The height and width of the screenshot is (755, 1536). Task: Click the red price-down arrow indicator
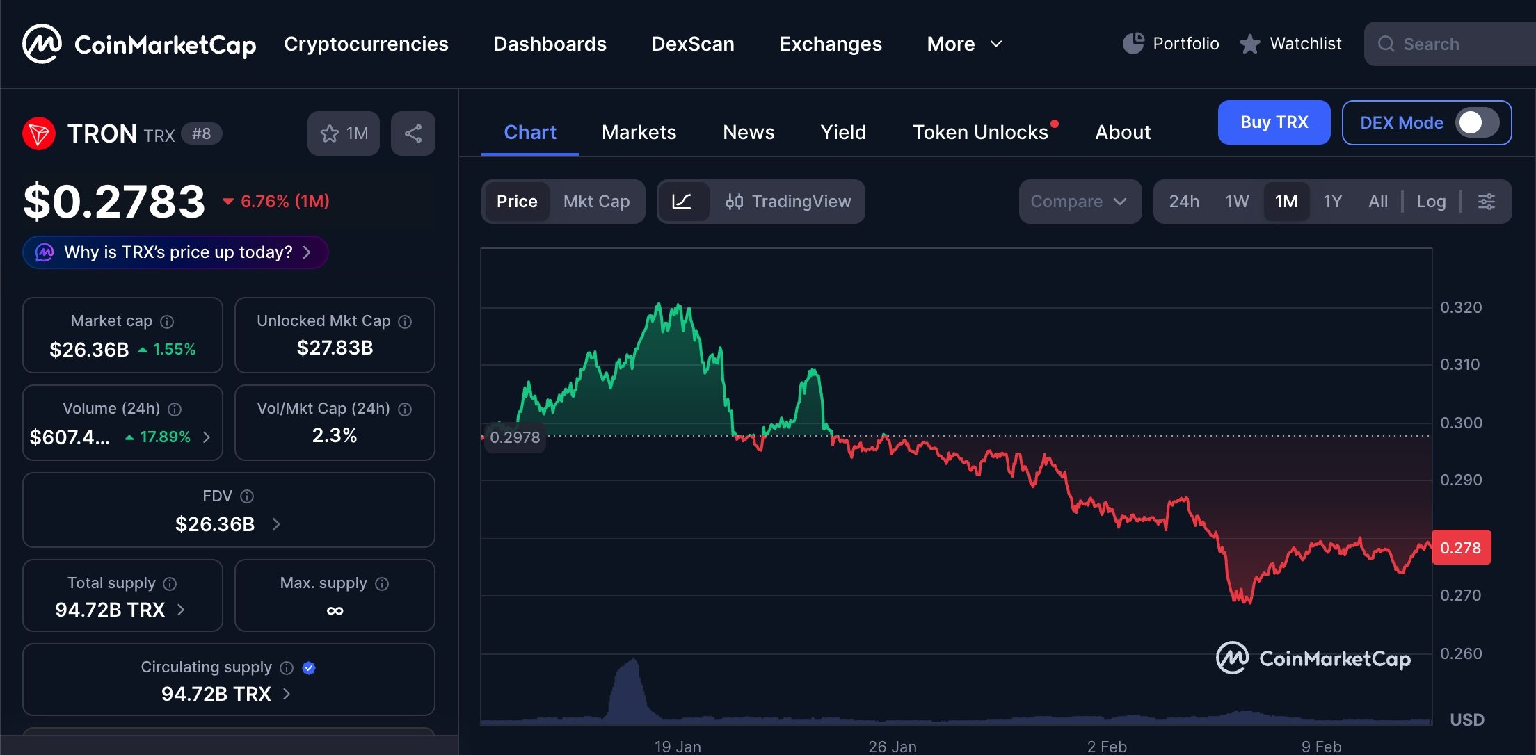coord(227,202)
